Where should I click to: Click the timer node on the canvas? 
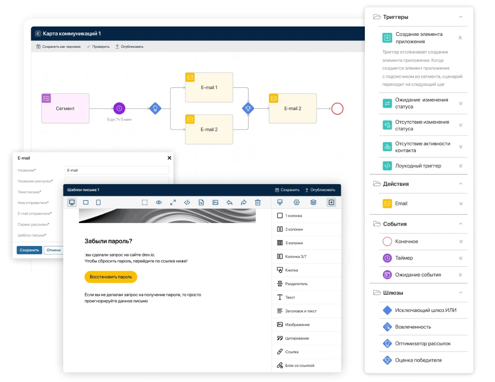click(119, 108)
